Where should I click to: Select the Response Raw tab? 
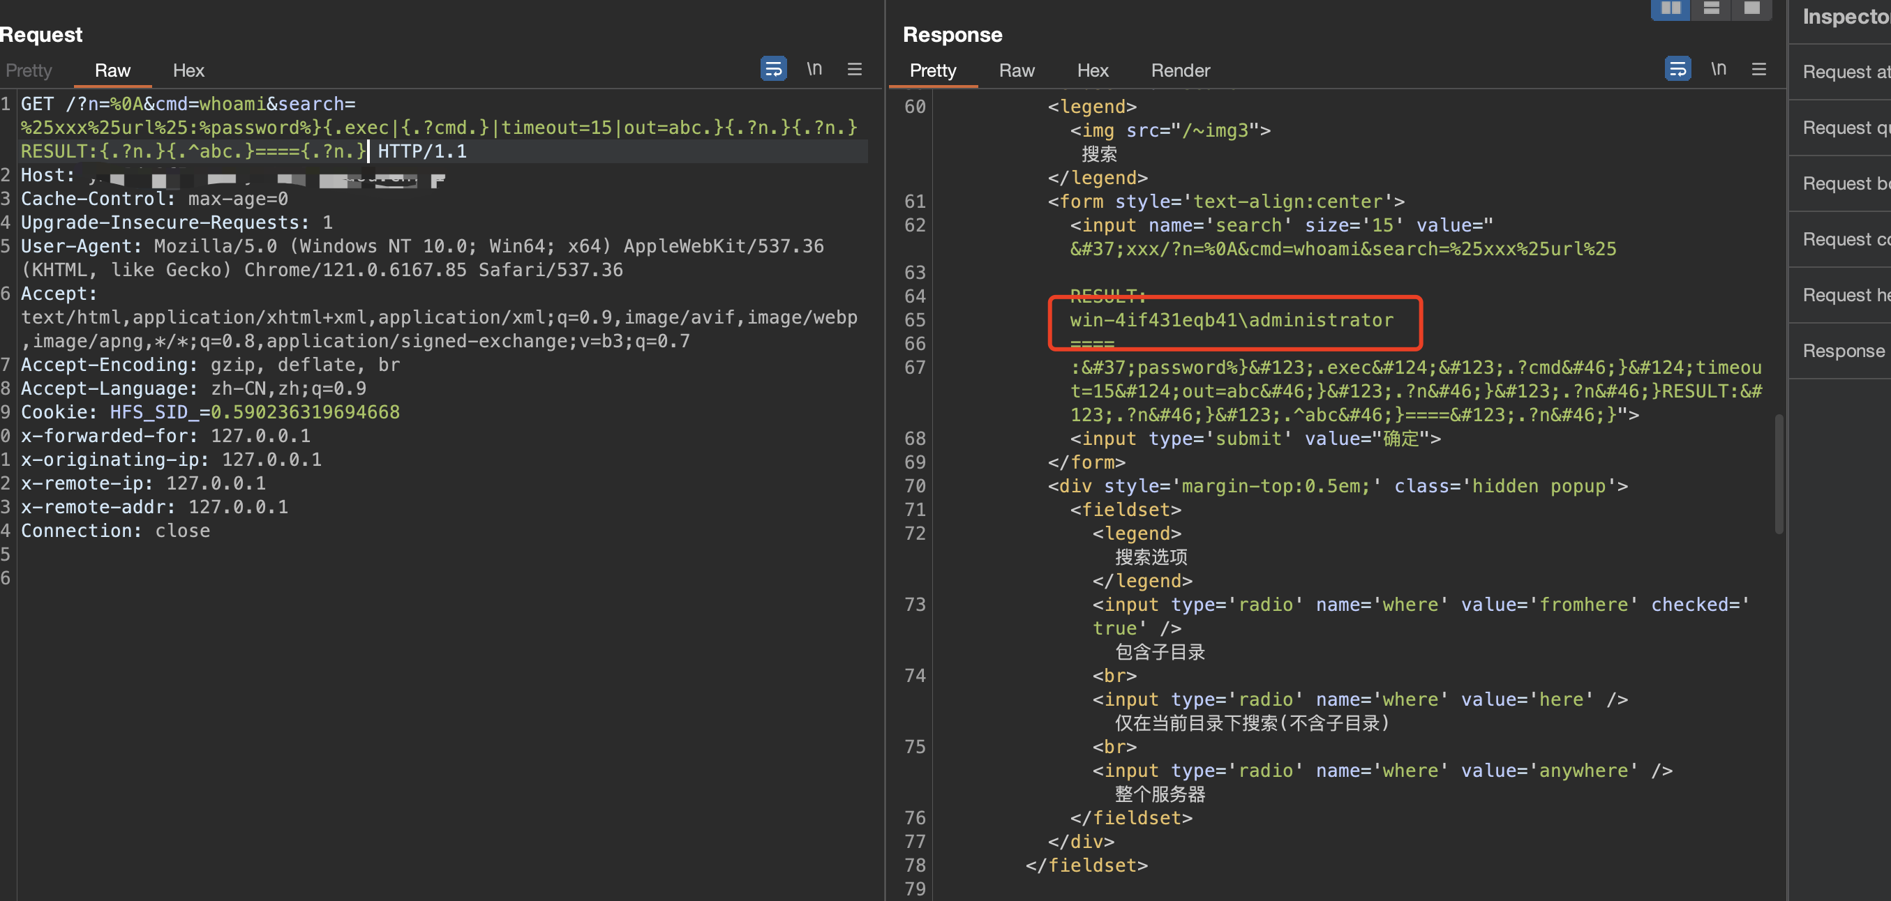pos(1017,70)
